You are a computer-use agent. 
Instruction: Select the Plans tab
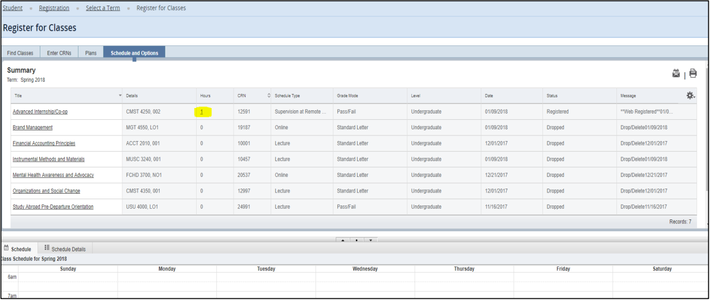[x=91, y=53]
